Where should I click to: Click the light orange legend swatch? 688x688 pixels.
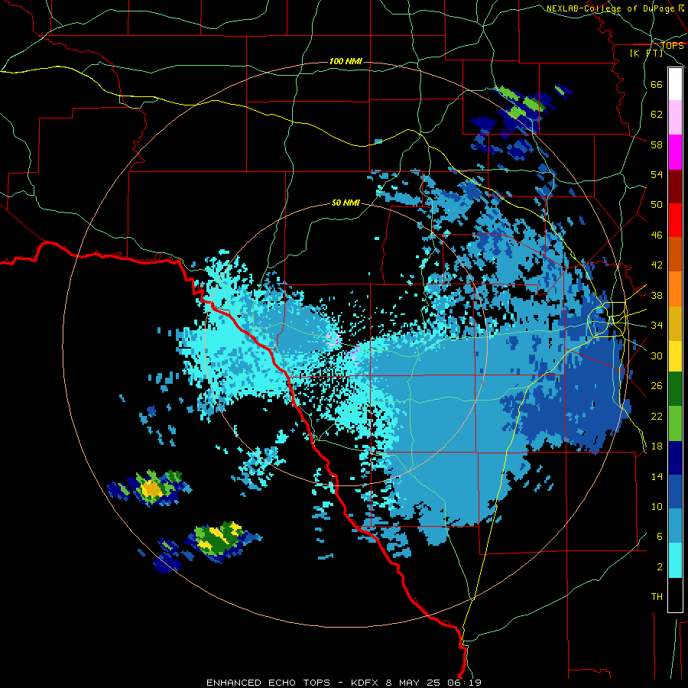[675, 289]
